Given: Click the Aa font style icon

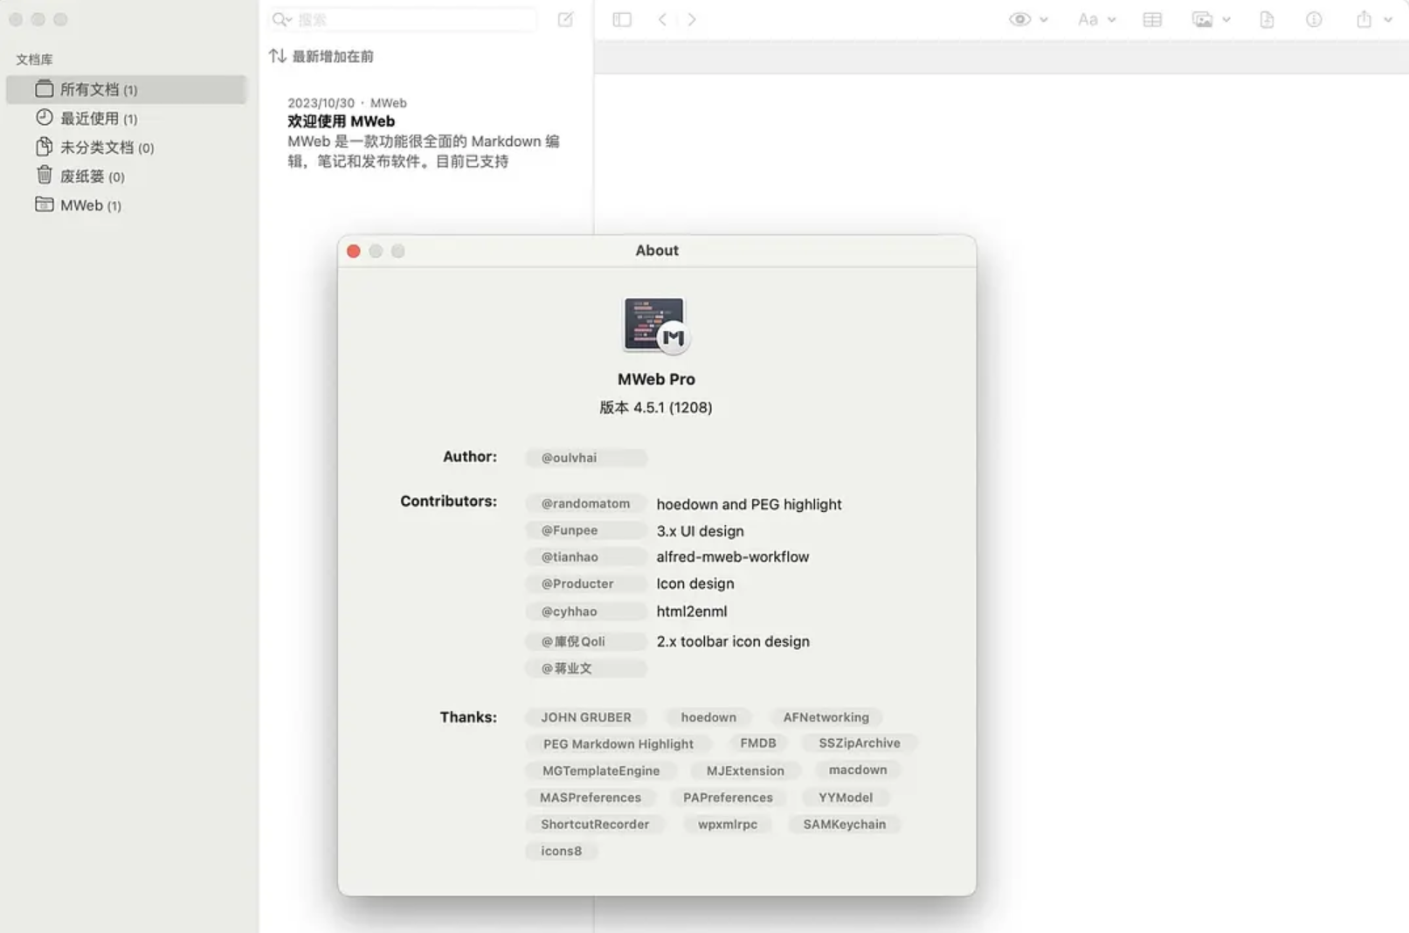Looking at the screenshot, I should pos(1088,19).
